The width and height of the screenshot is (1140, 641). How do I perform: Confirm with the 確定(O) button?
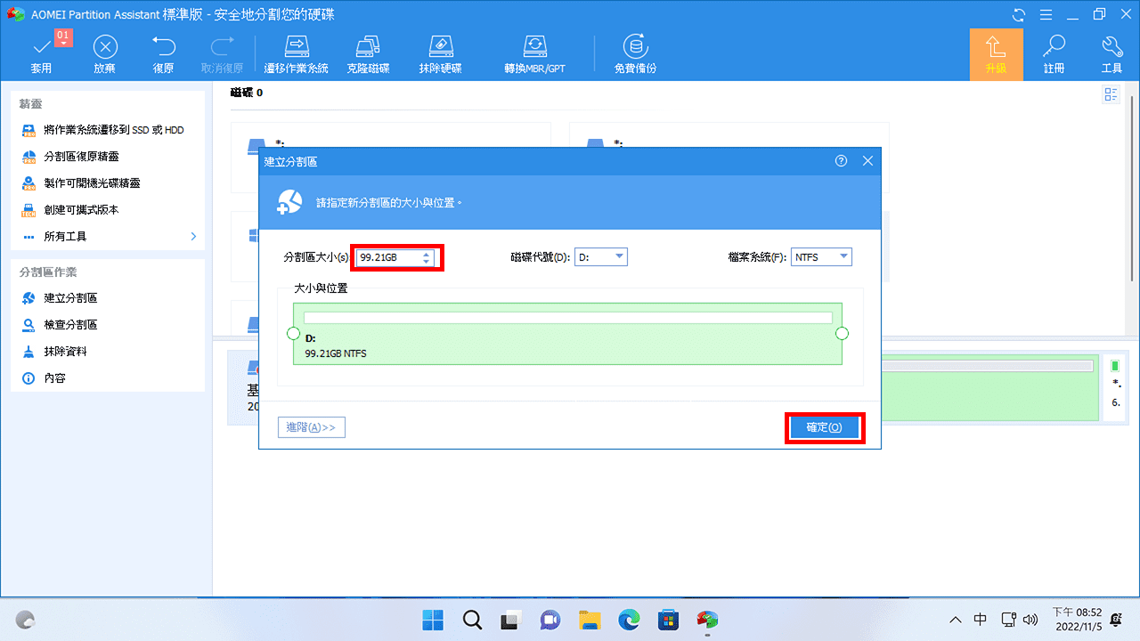point(825,426)
